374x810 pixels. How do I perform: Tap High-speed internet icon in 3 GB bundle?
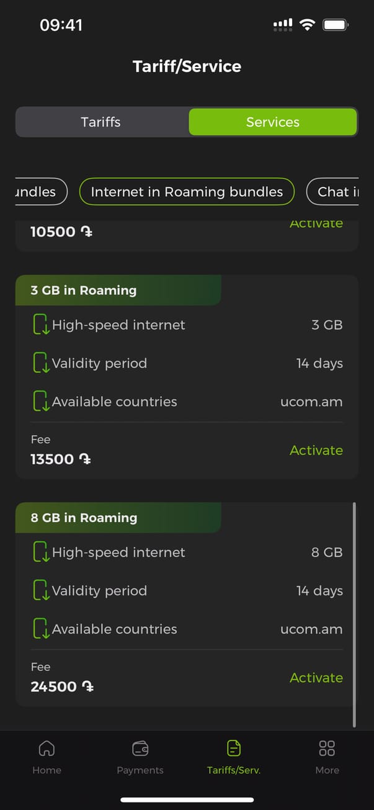[41, 325]
